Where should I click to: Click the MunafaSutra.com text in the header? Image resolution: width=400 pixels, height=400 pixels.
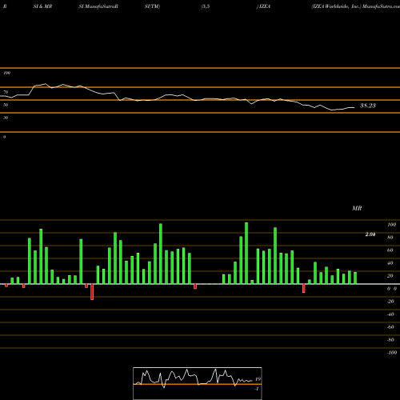tap(381, 6)
